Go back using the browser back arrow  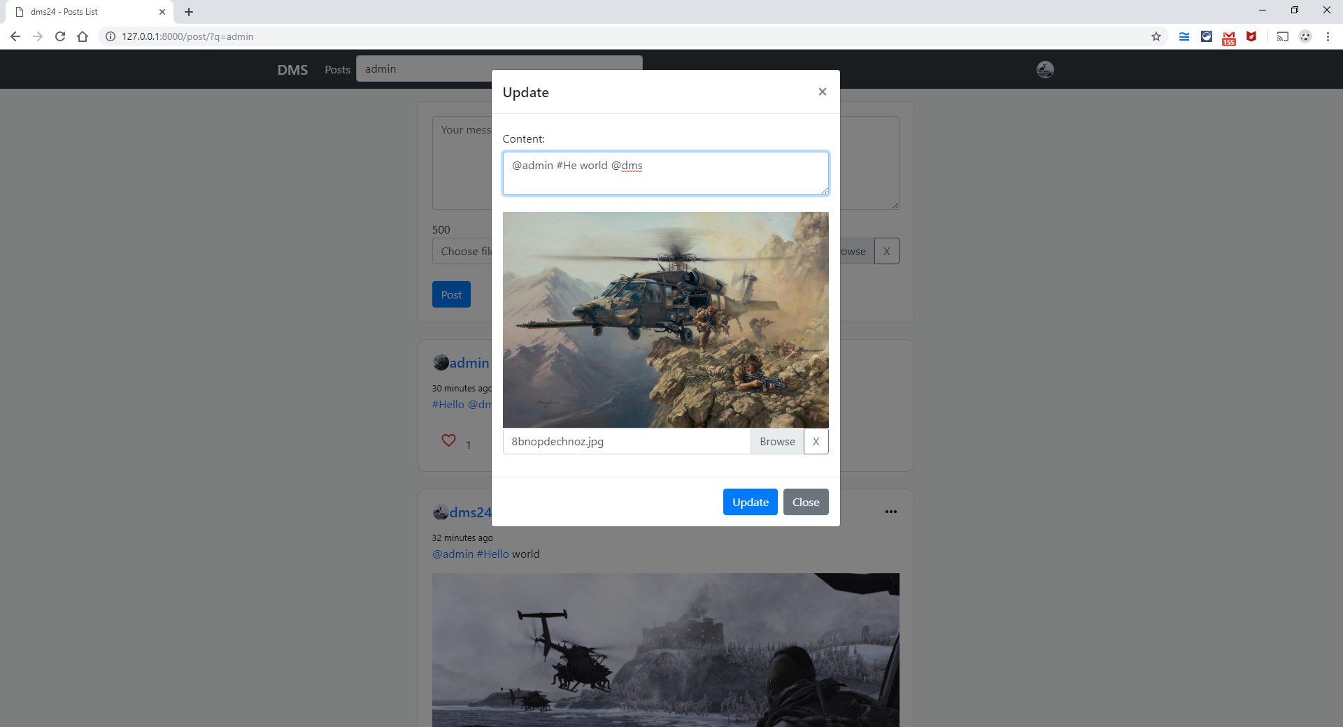point(15,36)
